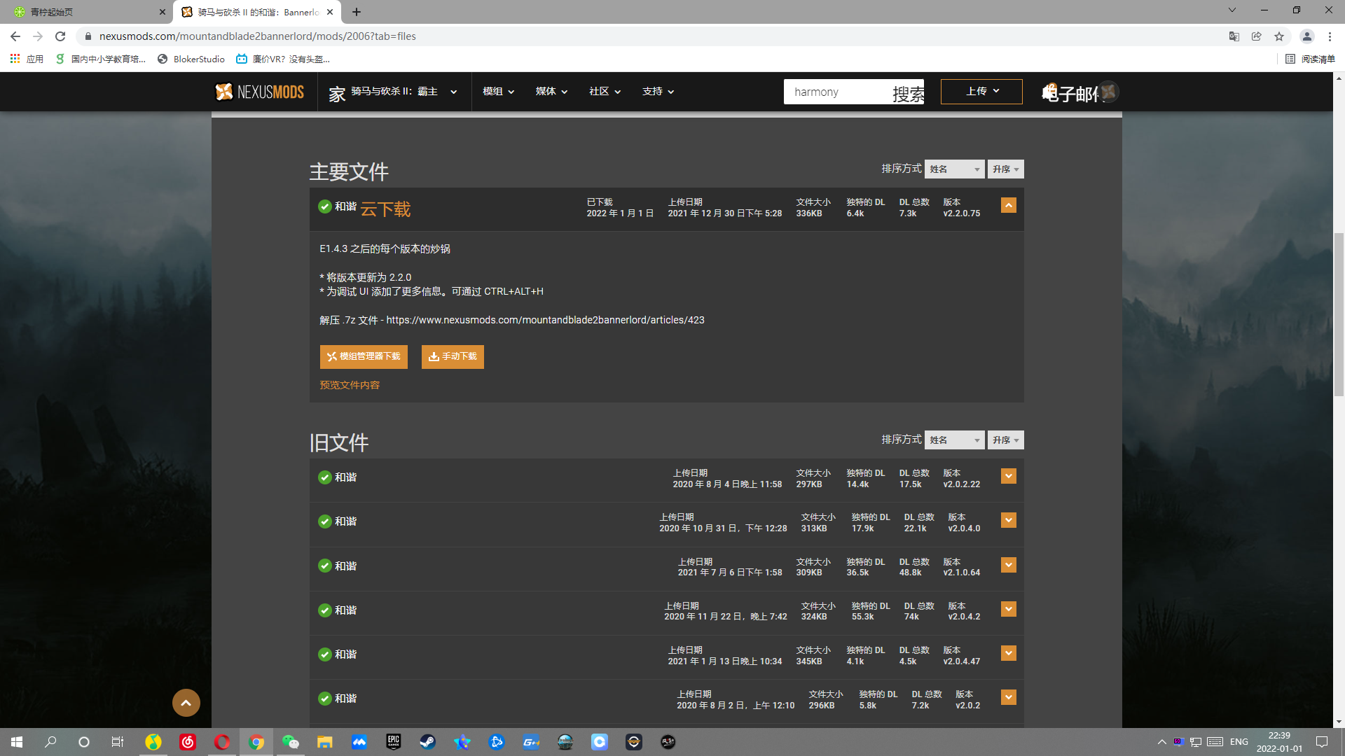
Task: Open WeChat from the taskbar
Action: [291, 742]
